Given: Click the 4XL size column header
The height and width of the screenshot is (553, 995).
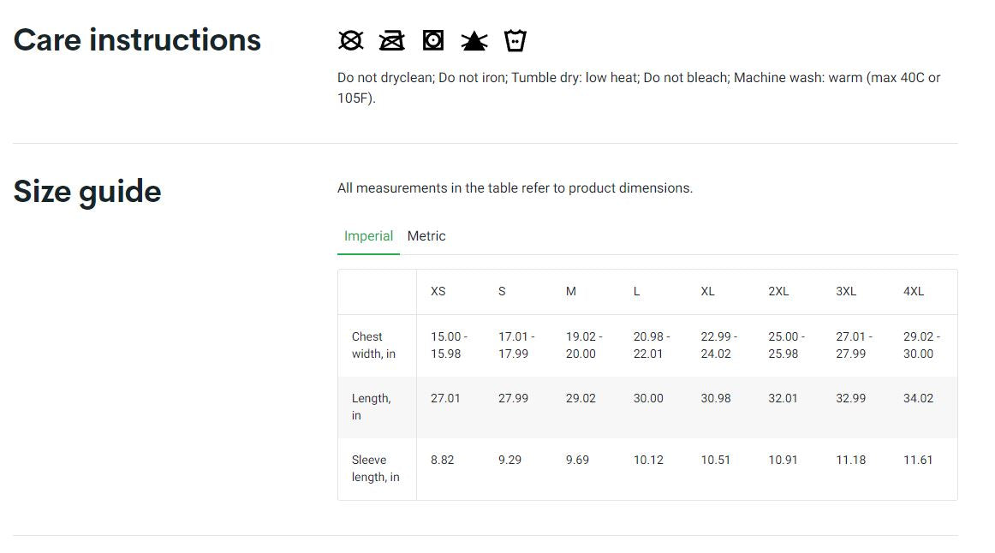Looking at the screenshot, I should click(x=914, y=291).
